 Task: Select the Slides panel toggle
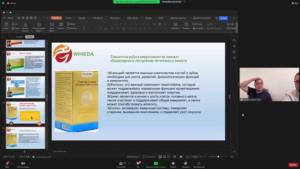pyautogui.click(x=30, y=37)
